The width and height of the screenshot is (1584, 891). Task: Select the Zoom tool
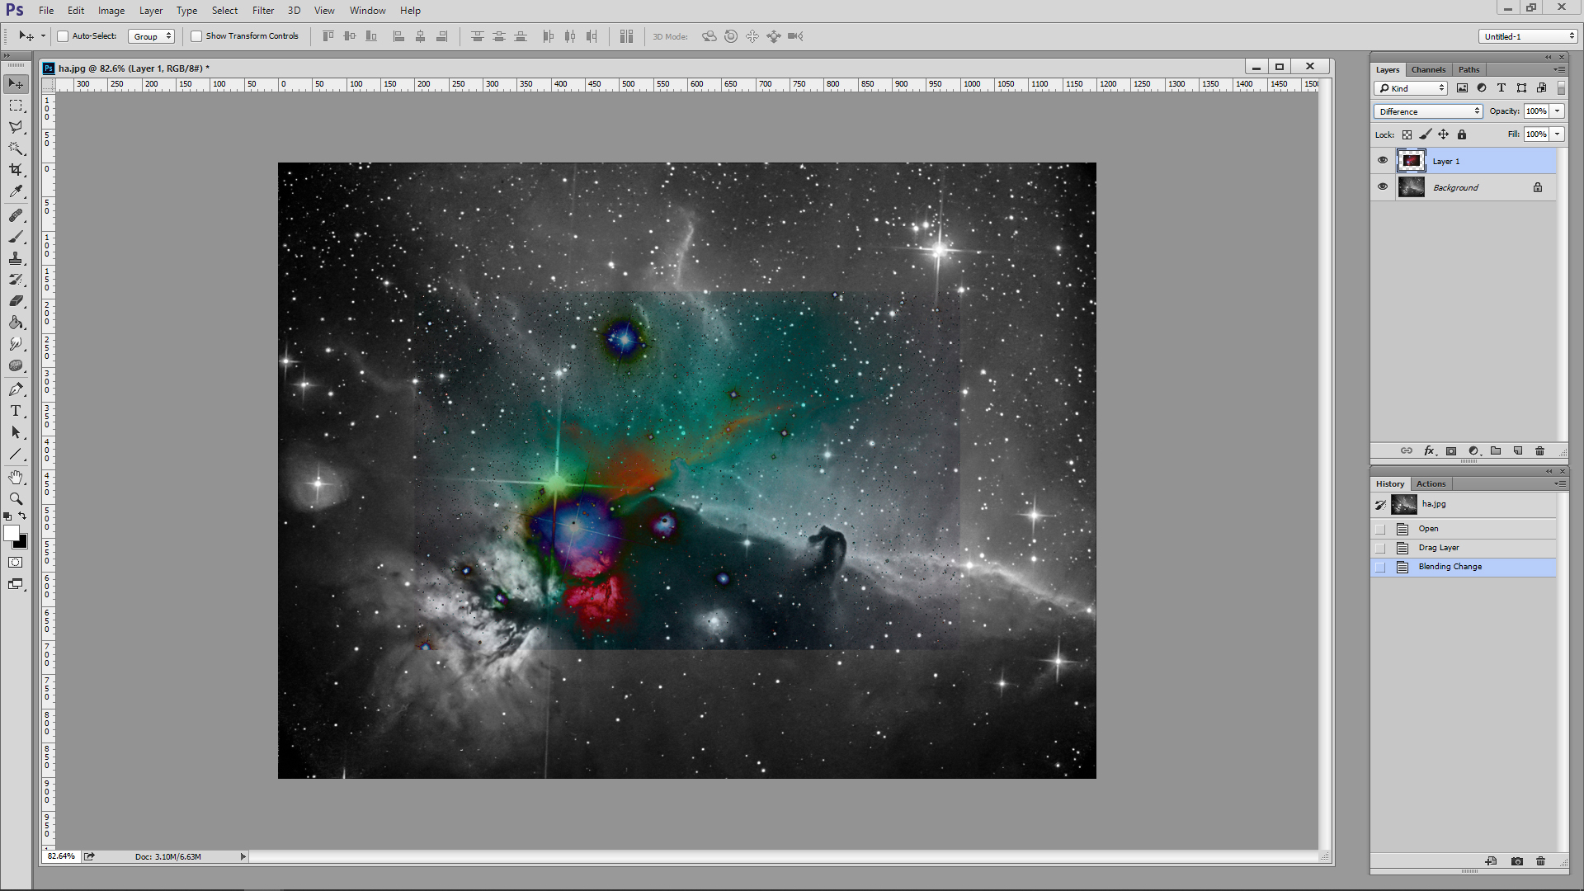[16, 499]
